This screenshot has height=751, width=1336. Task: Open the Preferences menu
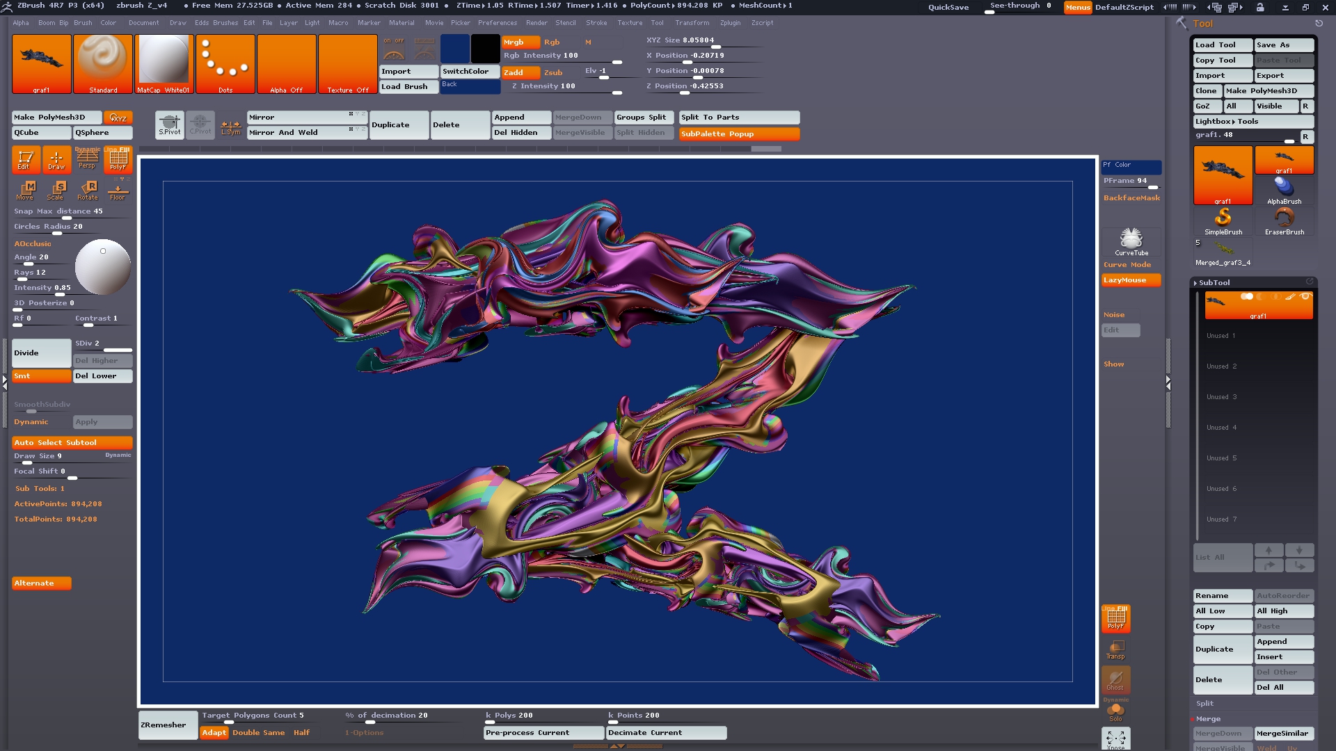coord(497,23)
